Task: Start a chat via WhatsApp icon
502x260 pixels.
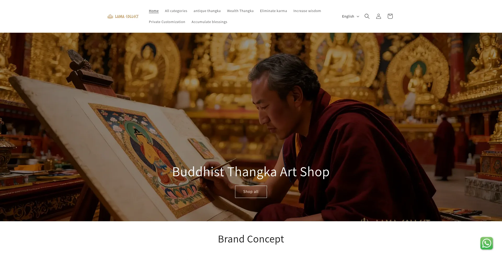Action: 486,243
